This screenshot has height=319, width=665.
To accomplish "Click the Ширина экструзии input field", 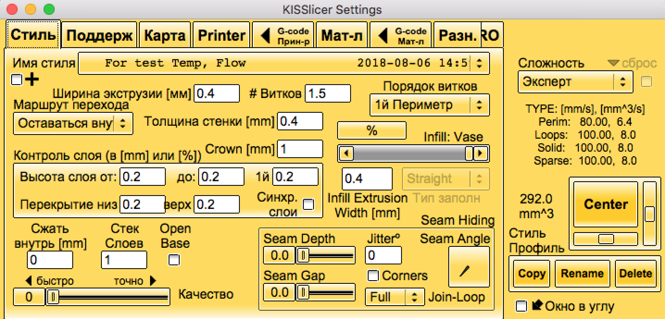I will [x=217, y=94].
